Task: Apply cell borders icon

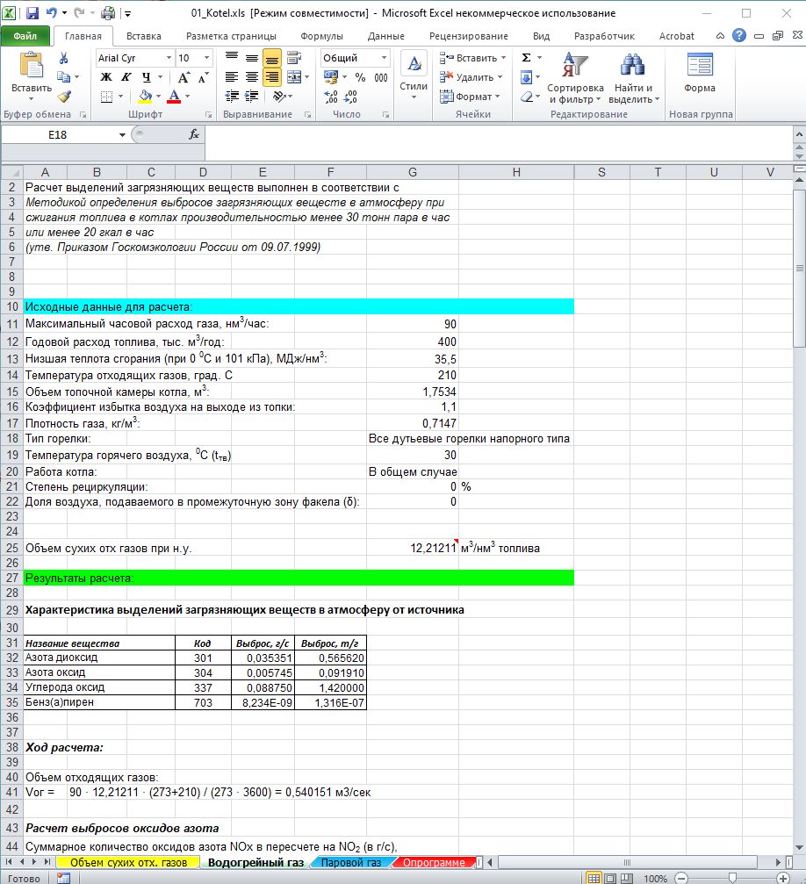Action: coord(106,97)
